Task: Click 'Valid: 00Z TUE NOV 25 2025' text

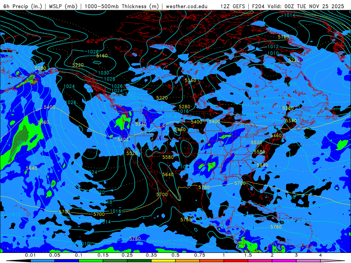Action: click(306, 6)
